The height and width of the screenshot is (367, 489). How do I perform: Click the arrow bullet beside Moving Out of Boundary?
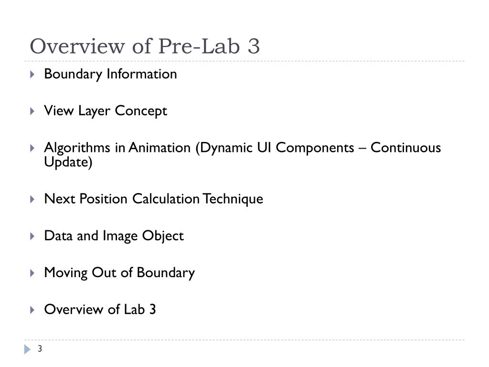[32, 273]
